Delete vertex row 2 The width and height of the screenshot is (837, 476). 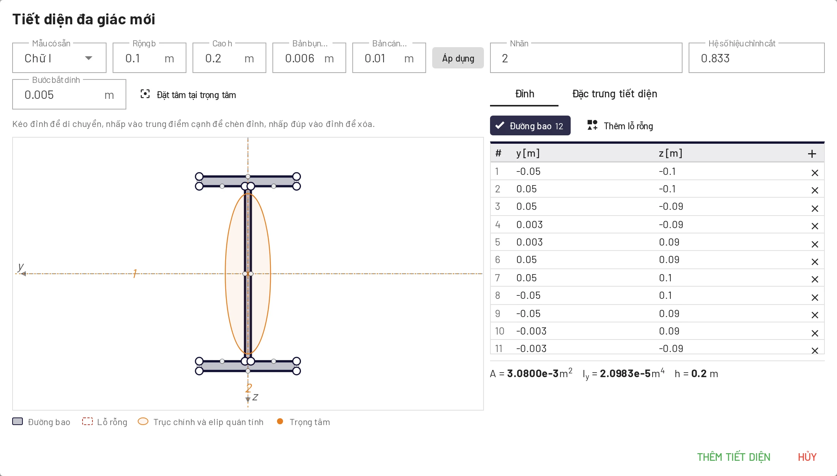click(x=815, y=190)
